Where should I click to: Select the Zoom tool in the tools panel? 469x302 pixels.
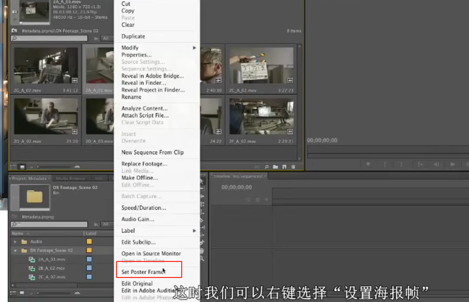point(202,259)
